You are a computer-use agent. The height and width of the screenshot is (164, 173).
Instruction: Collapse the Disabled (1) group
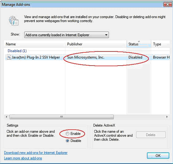[x=17, y=51]
